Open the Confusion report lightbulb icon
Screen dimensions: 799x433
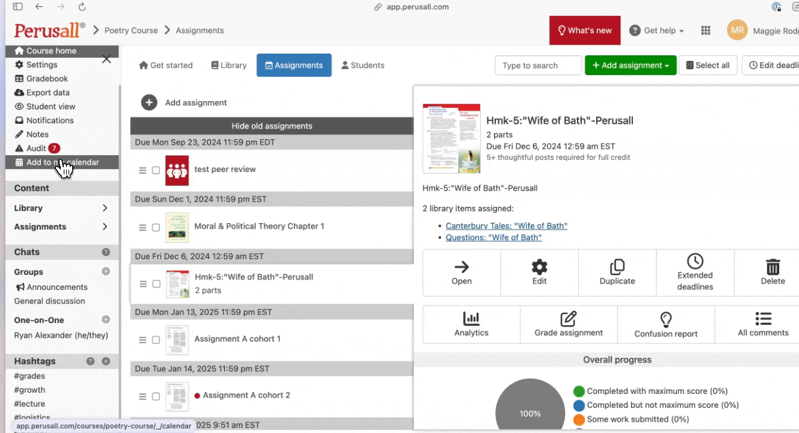(665, 319)
